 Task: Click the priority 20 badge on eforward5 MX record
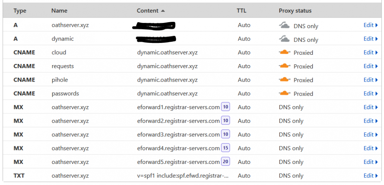225,162
